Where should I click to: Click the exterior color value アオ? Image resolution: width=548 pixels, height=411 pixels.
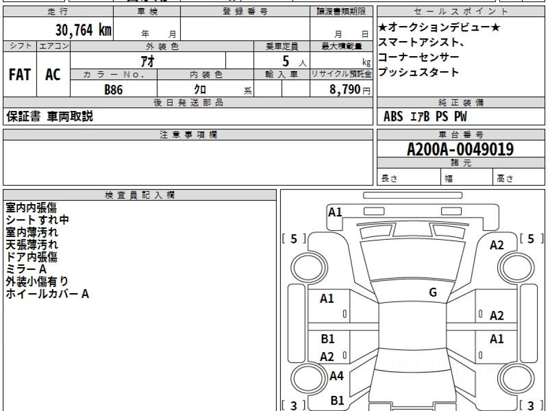(x=148, y=60)
